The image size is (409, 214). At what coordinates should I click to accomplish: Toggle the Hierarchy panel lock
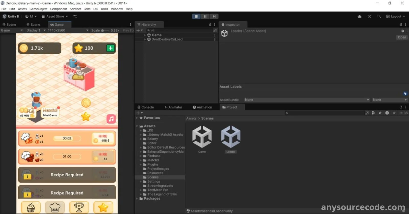[x=210, y=25]
